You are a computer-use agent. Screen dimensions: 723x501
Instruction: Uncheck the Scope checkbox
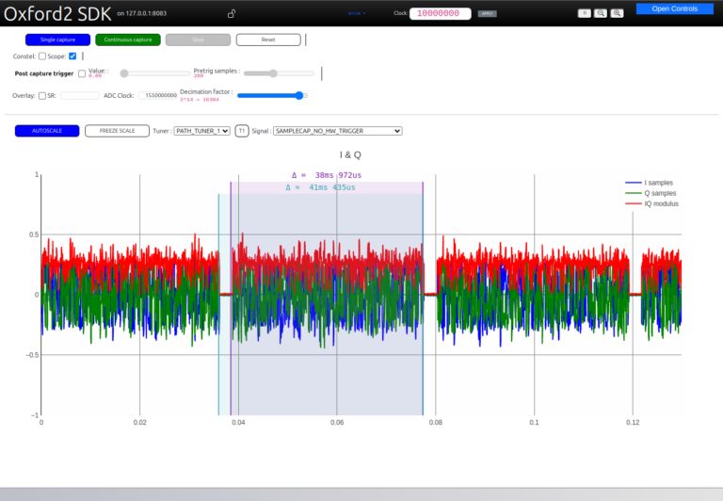tap(72, 57)
